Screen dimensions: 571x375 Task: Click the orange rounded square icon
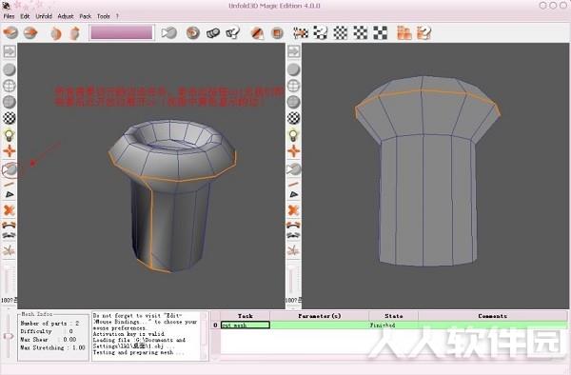pos(277,33)
